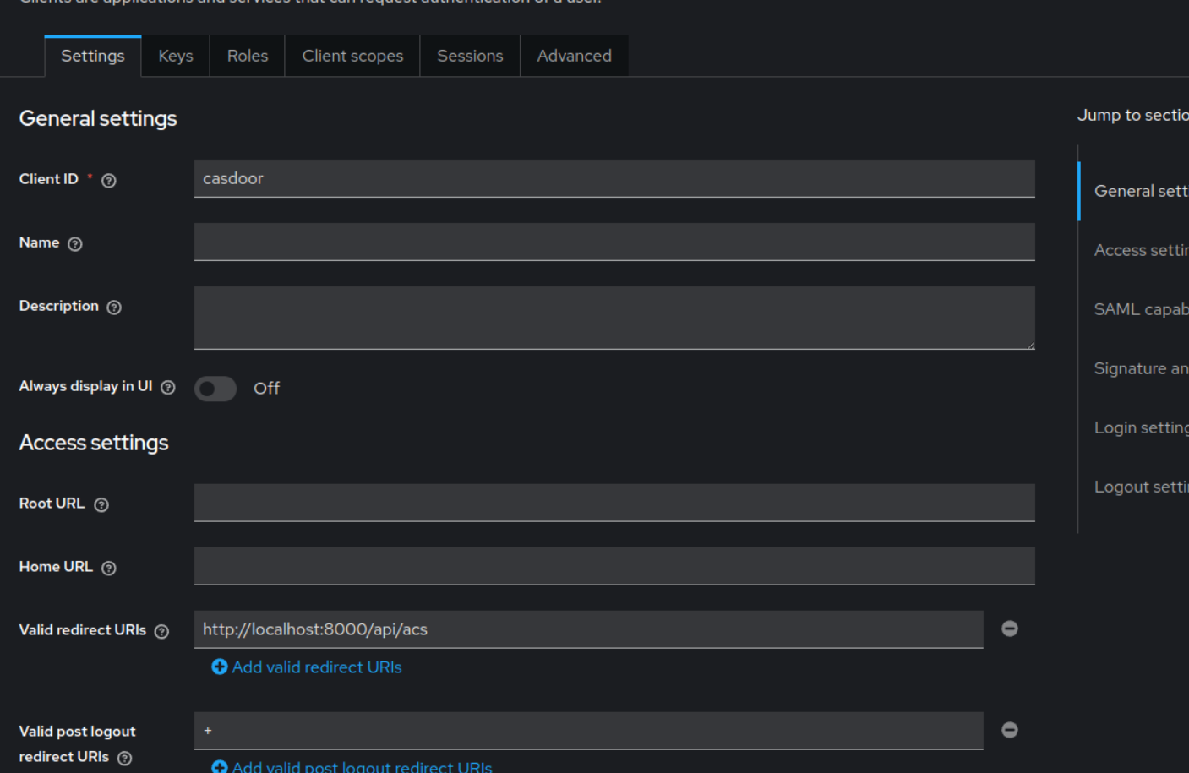Jump to the Signature section
The image size is (1189, 773).
1141,368
